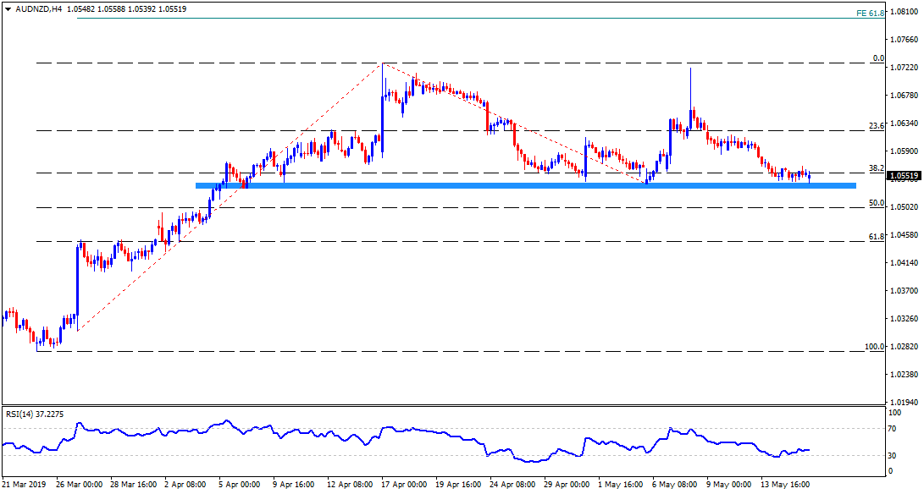Click the 50.0 Fibonacci level label

pyautogui.click(x=877, y=203)
